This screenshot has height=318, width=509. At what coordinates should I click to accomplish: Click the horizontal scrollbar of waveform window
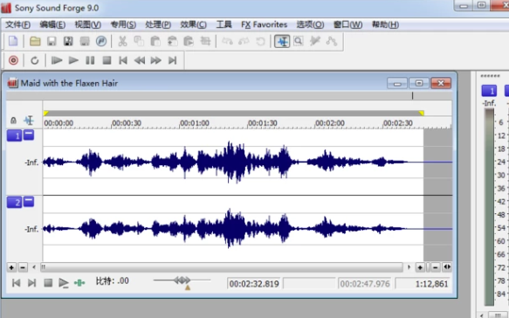(x=222, y=267)
